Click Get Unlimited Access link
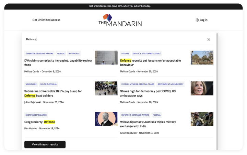Image resolution: width=247 pixels, height=155 pixels. (x=46, y=20)
